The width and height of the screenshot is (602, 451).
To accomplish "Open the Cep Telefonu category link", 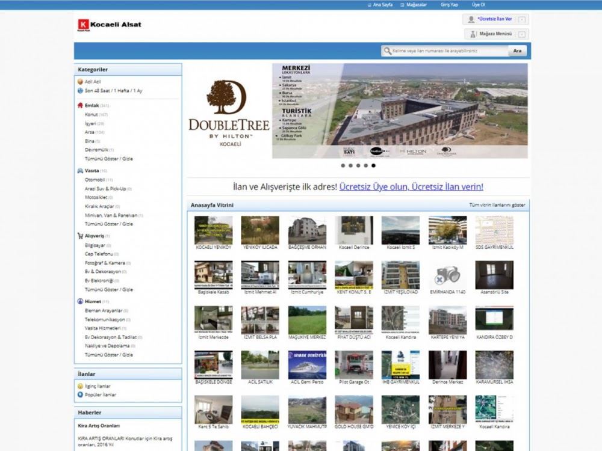I will click(99, 254).
